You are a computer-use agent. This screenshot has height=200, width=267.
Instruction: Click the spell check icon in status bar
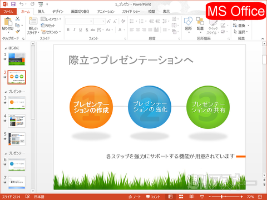coord(27,197)
